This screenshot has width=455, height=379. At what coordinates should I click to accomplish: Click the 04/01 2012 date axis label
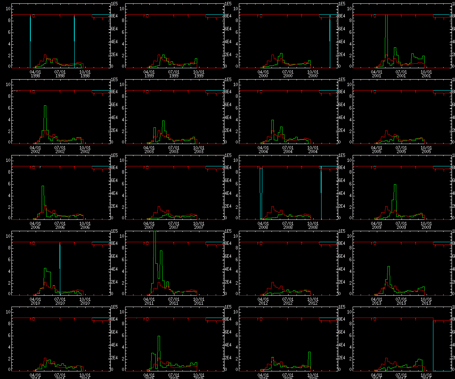coord(263,301)
